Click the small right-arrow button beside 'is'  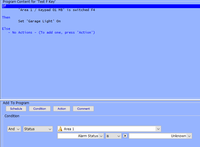pyautogui.click(x=125, y=136)
